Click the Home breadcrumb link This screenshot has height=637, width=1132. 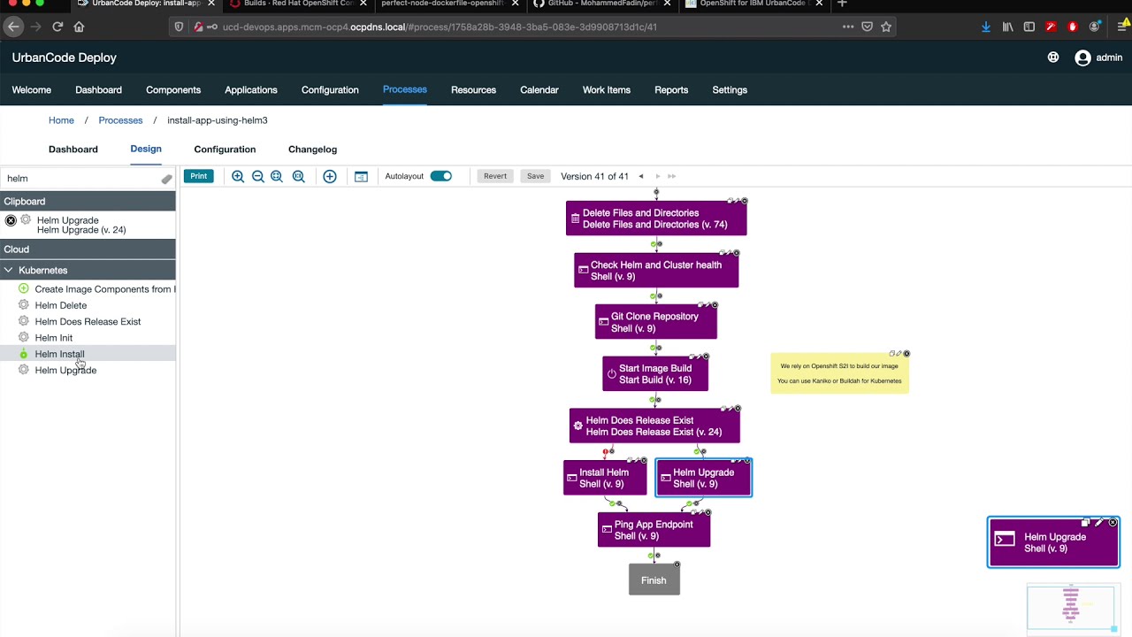click(61, 120)
